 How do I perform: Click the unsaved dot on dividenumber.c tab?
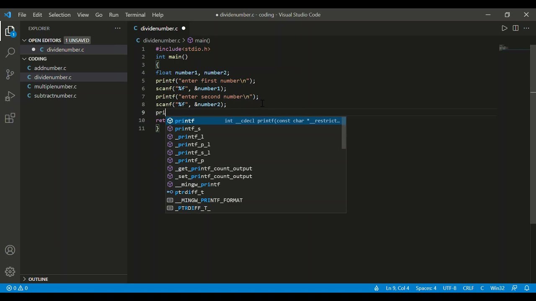(183, 28)
